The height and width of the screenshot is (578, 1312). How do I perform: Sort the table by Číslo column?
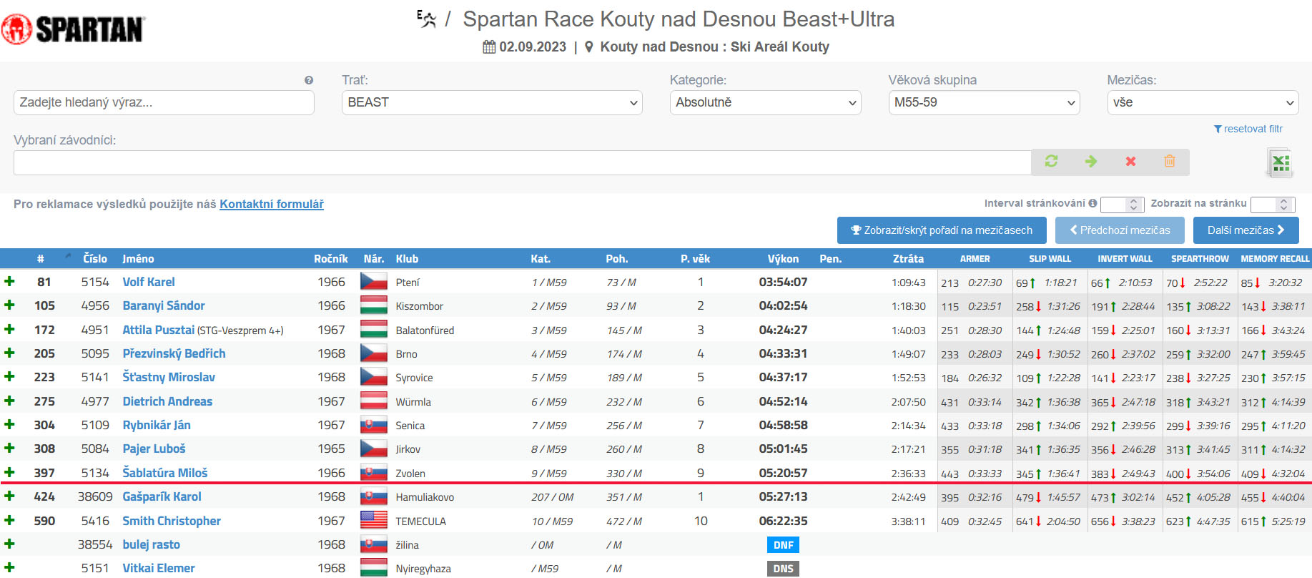tap(95, 259)
